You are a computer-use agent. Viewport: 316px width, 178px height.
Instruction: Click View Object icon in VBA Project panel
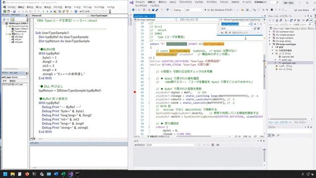point(8,19)
